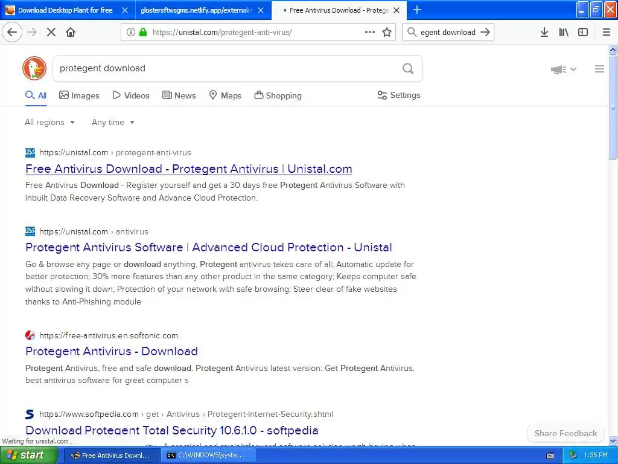
Task: Open the downloads panel arrow icon
Action: (x=544, y=32)
